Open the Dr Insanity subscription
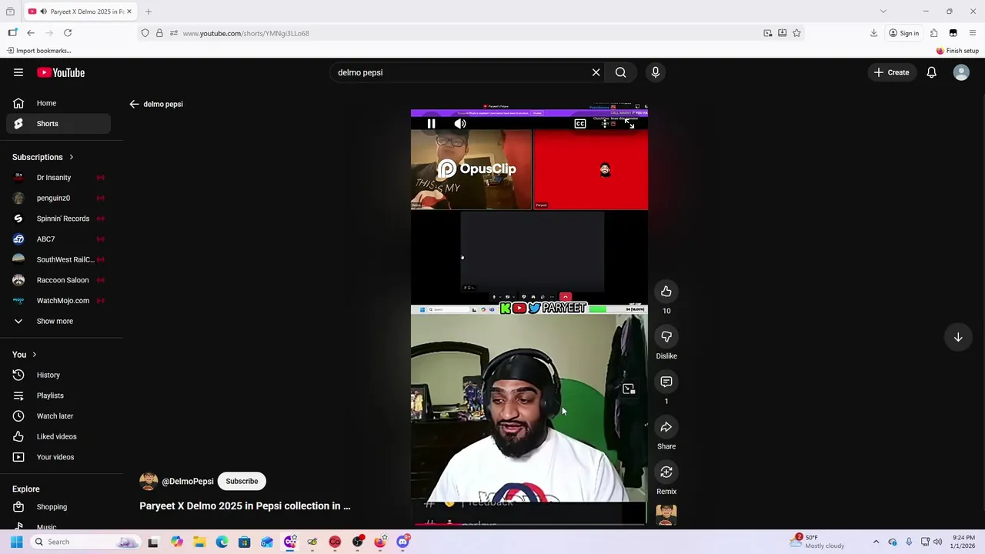Screen dimensions: 985x554 click(58, 177)
